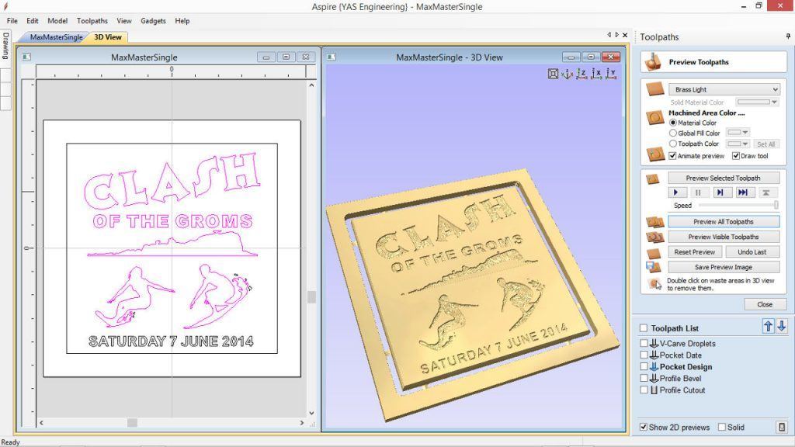The width and height of the screenshot is (795, 447).
Task: Play the selected toolpath preview
Action: click(676, 192)
